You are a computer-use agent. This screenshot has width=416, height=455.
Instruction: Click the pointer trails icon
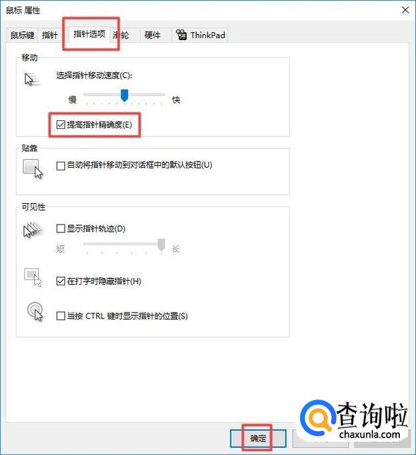(33, 231)
